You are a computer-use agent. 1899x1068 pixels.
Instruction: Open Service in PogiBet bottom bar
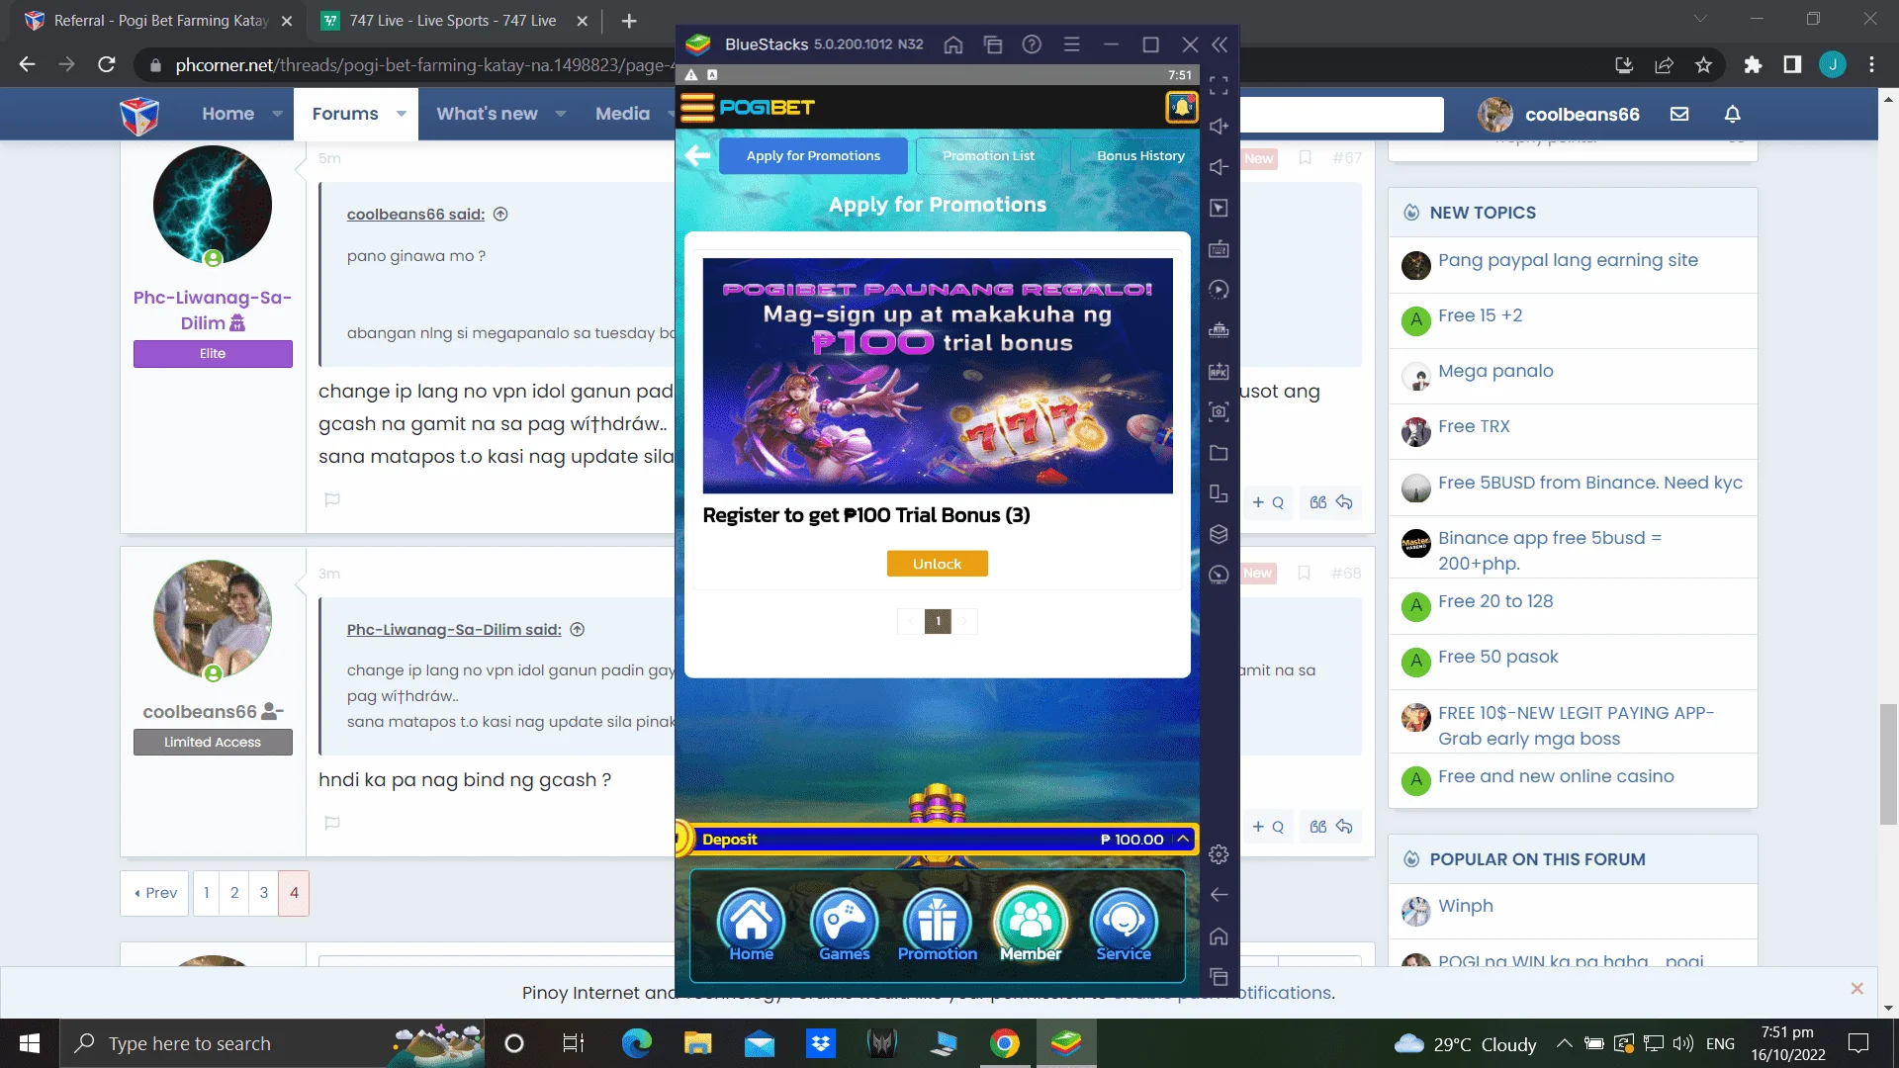(x=1124, y=926)
